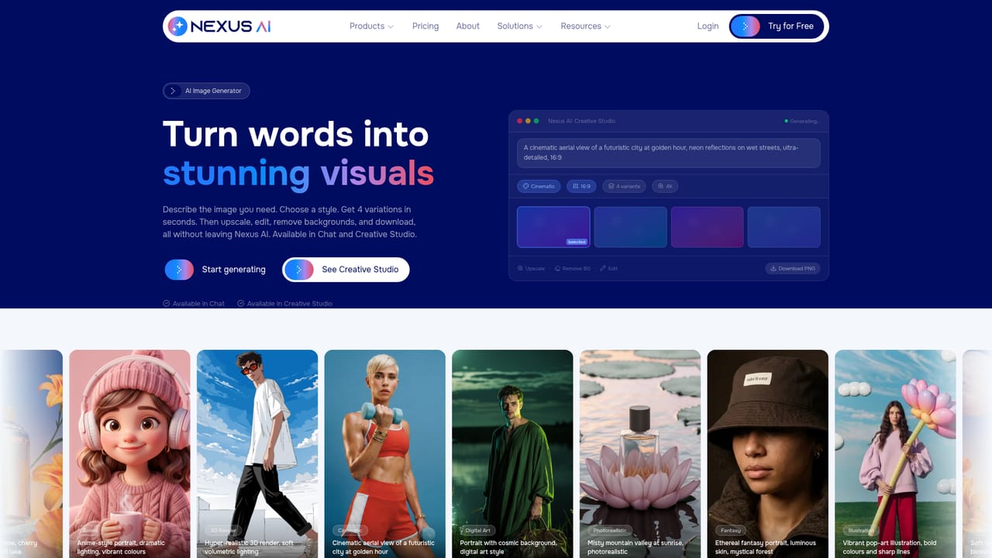Image resolution: width=992 pixels, height=558 pixels.
Task: Expand the Solutions dropdown menu
Action: tap(519, 26)
